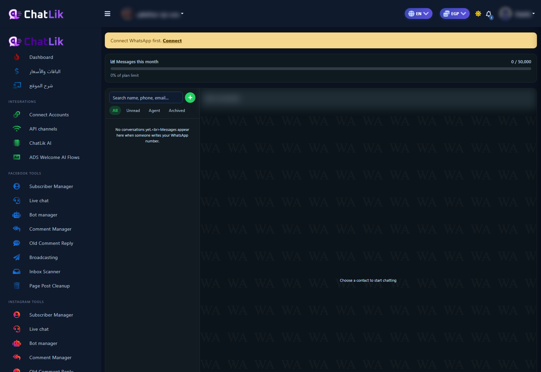
Task: Click the blurred user avatar at top right
Action: click(x=505, y=14)
